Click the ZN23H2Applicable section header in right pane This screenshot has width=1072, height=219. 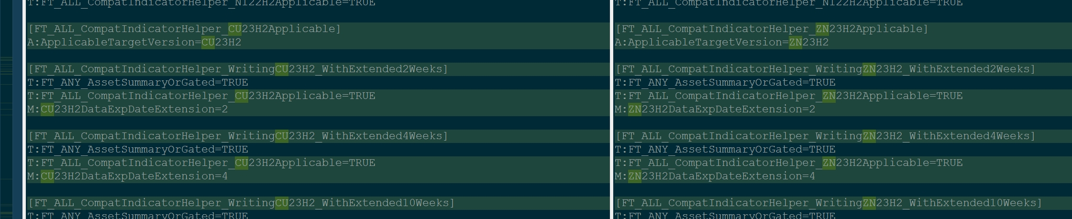click(x=771, y=29)
